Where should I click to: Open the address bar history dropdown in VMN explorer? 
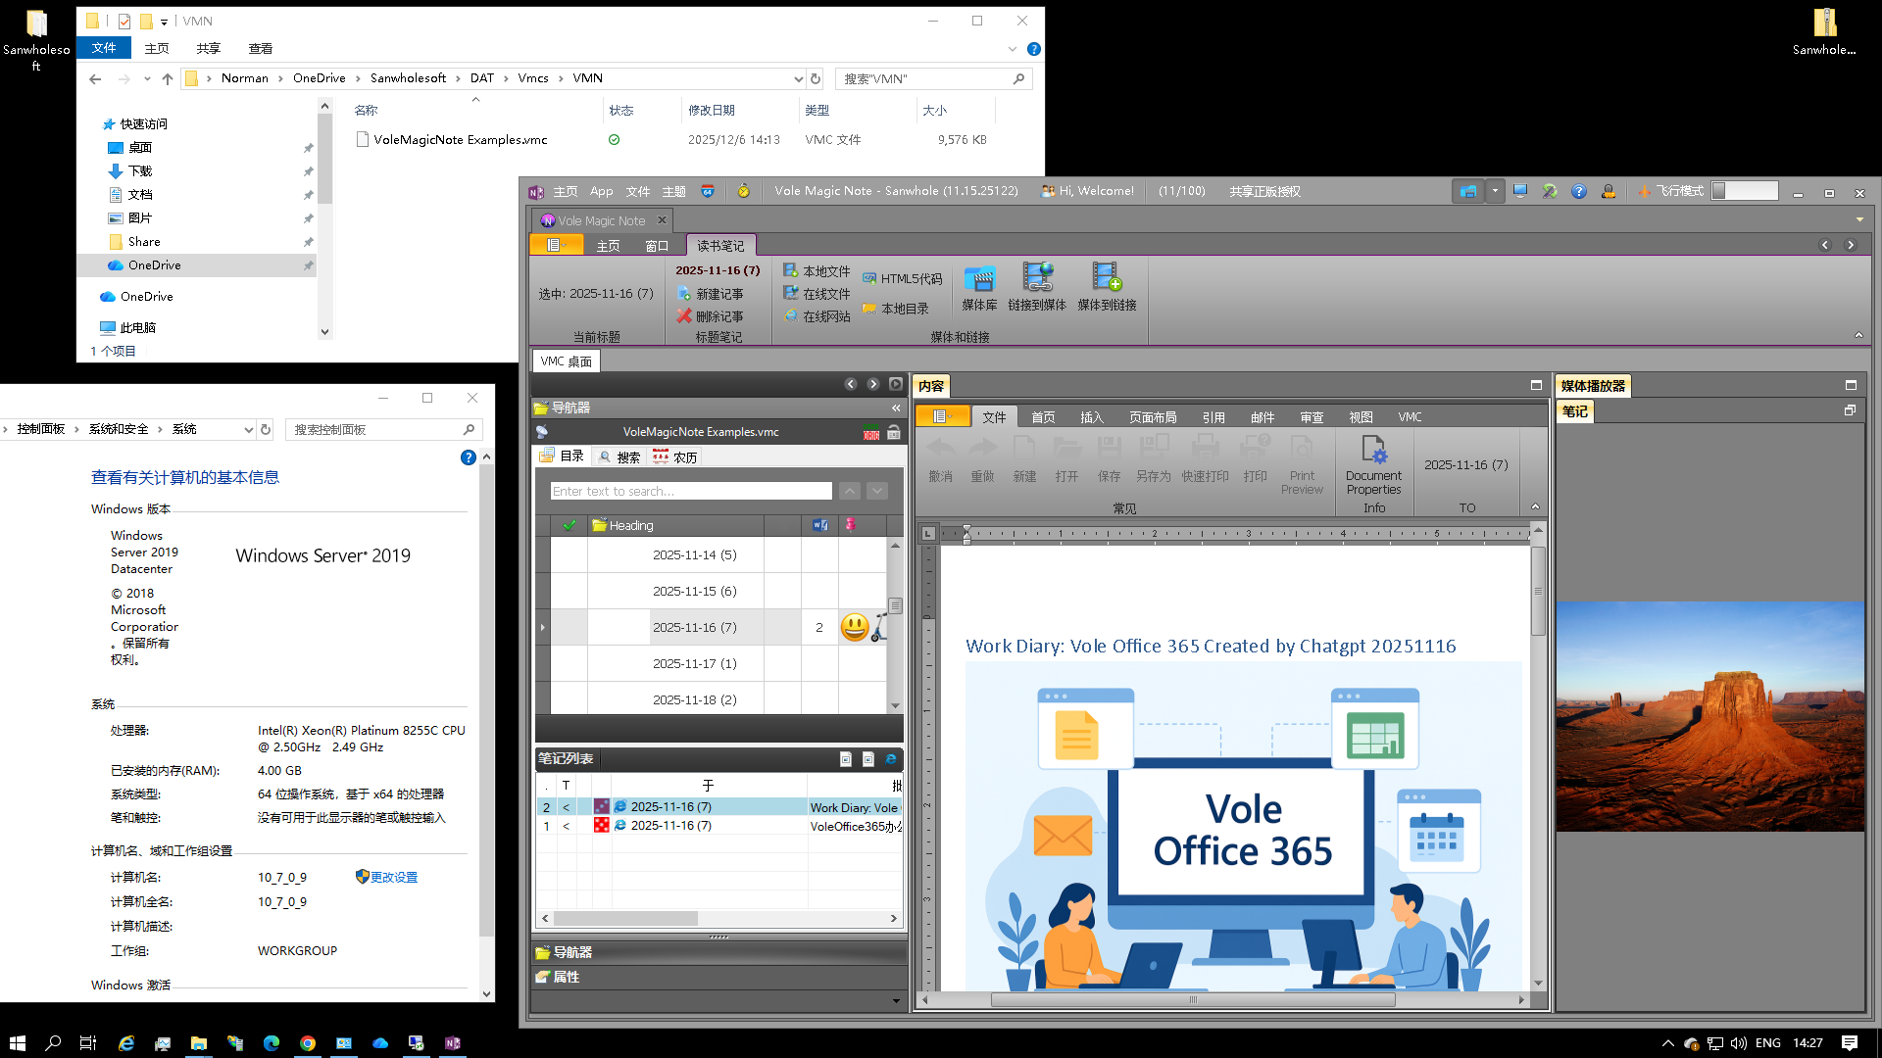tap(798, 78)
